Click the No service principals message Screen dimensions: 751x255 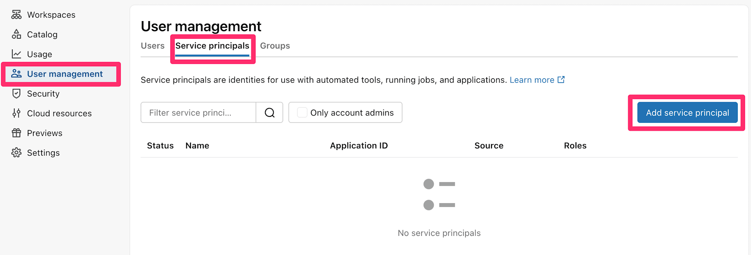click(439, 233)
